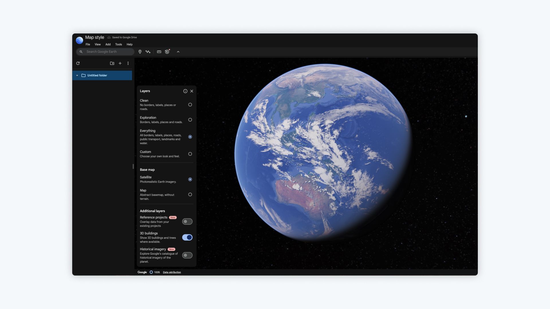
Task: Open the File menu
Action: (x=88, y=45)
